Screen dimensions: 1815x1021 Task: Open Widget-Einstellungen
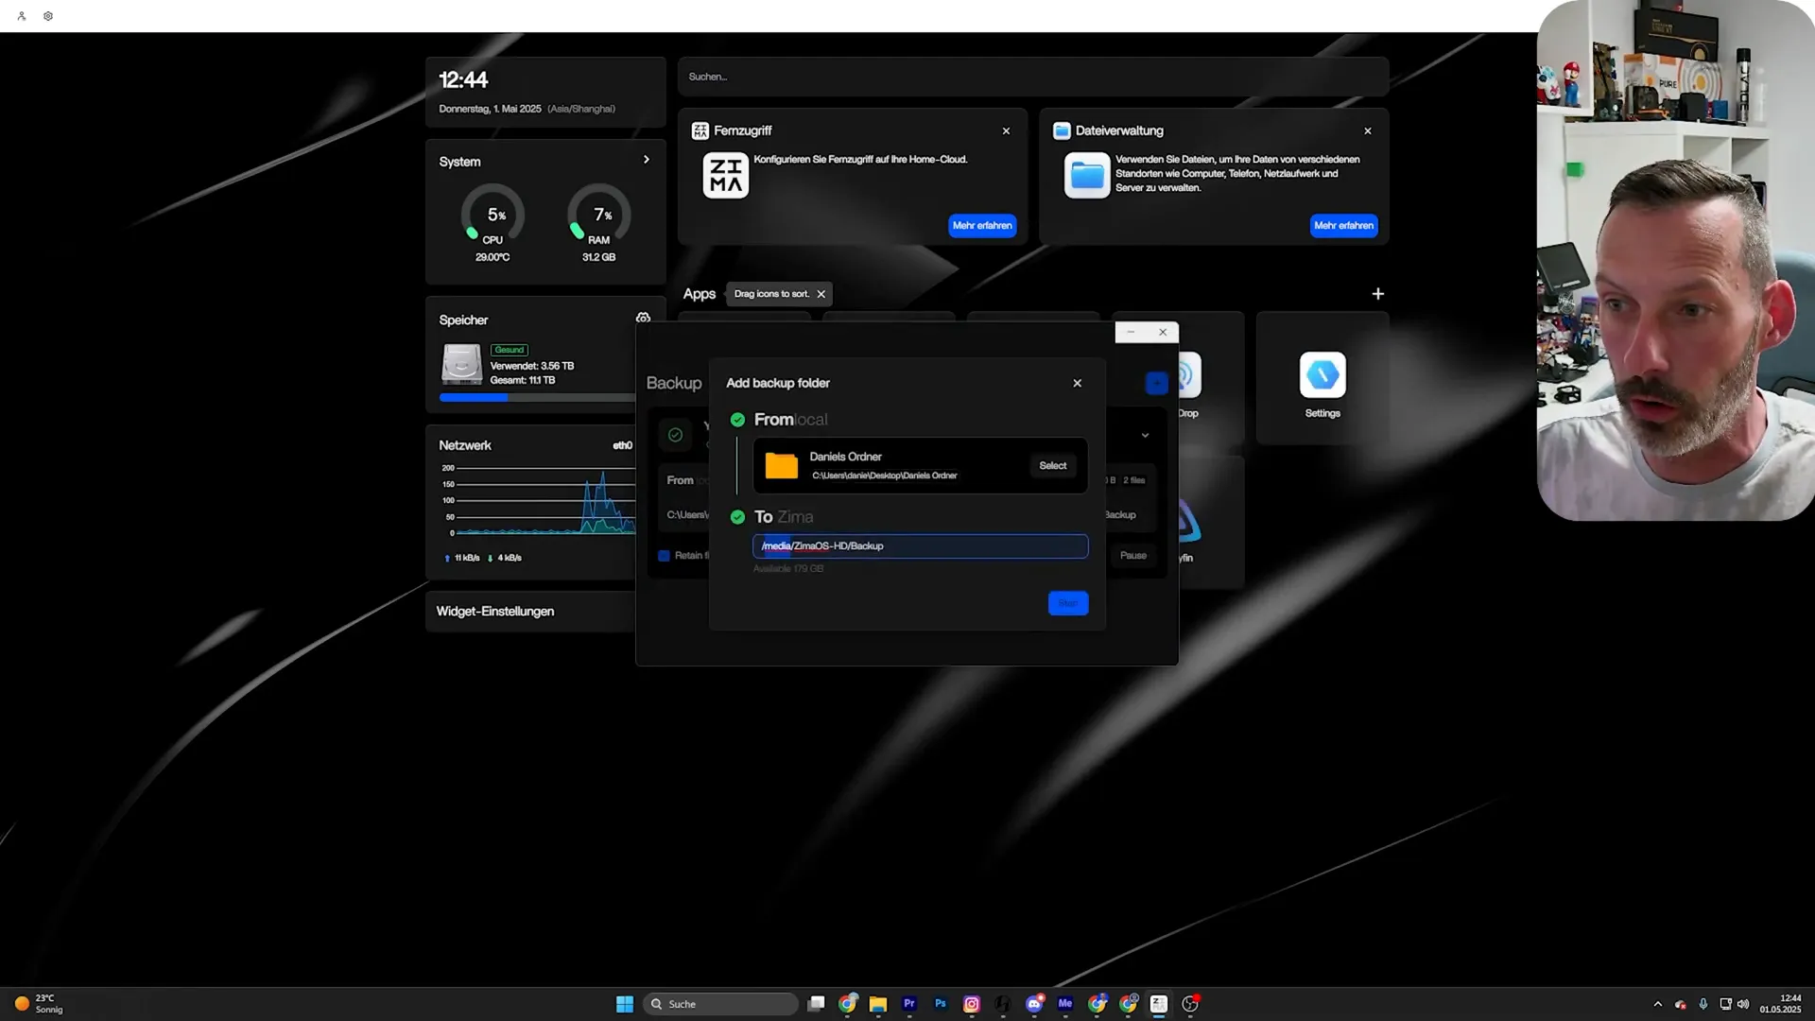[x=531, y=612]
